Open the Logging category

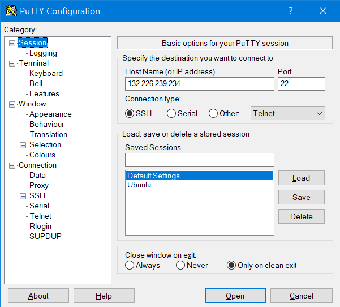click(43, 53)
